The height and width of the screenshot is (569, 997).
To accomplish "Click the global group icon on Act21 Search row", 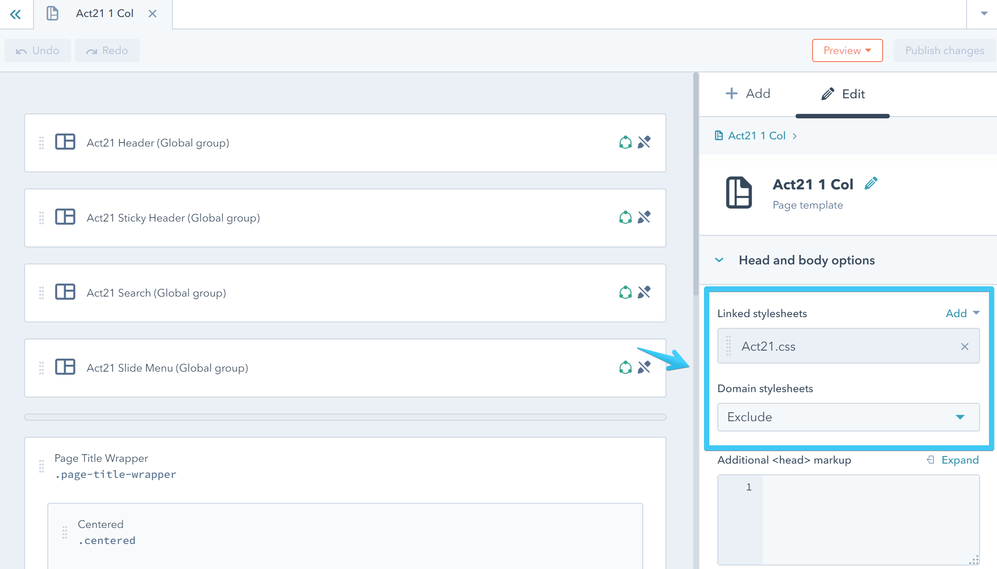I will pos(625,293).
